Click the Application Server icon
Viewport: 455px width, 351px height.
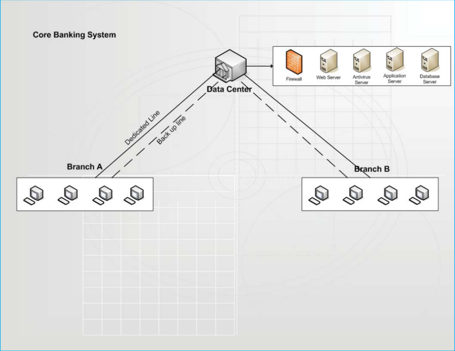coord(394,60)
